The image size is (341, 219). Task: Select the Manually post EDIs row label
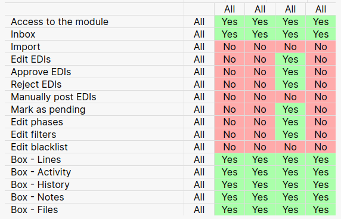point(54,97)
